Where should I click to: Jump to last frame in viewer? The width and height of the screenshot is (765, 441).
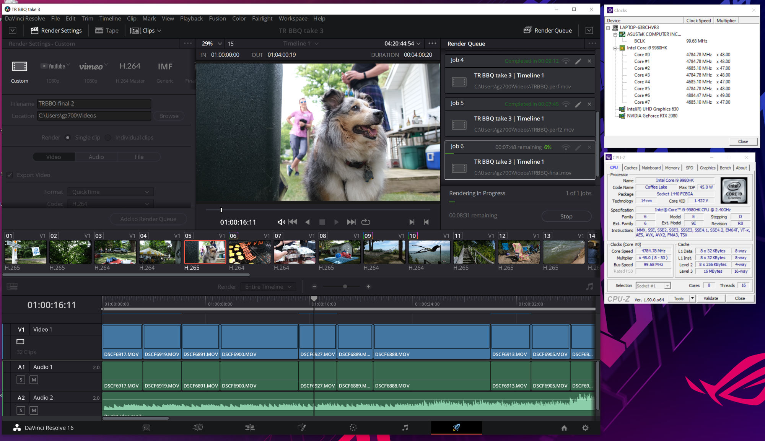[x=351, y=222]
